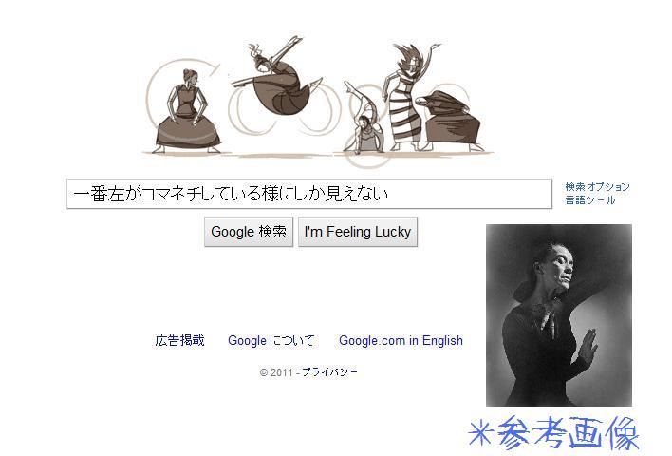The height and width of the screenshot is (456, 672).
Task: Switch to Google.com in English
Action: tap(401, 340)
